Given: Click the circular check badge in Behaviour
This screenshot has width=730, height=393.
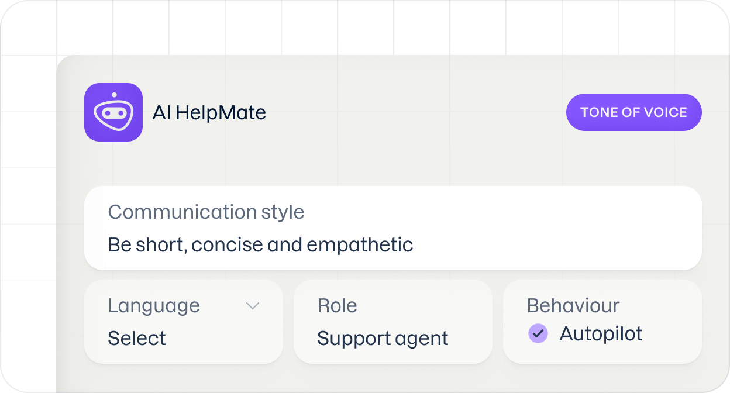Looking at the screenshot, I should (538, 333).
